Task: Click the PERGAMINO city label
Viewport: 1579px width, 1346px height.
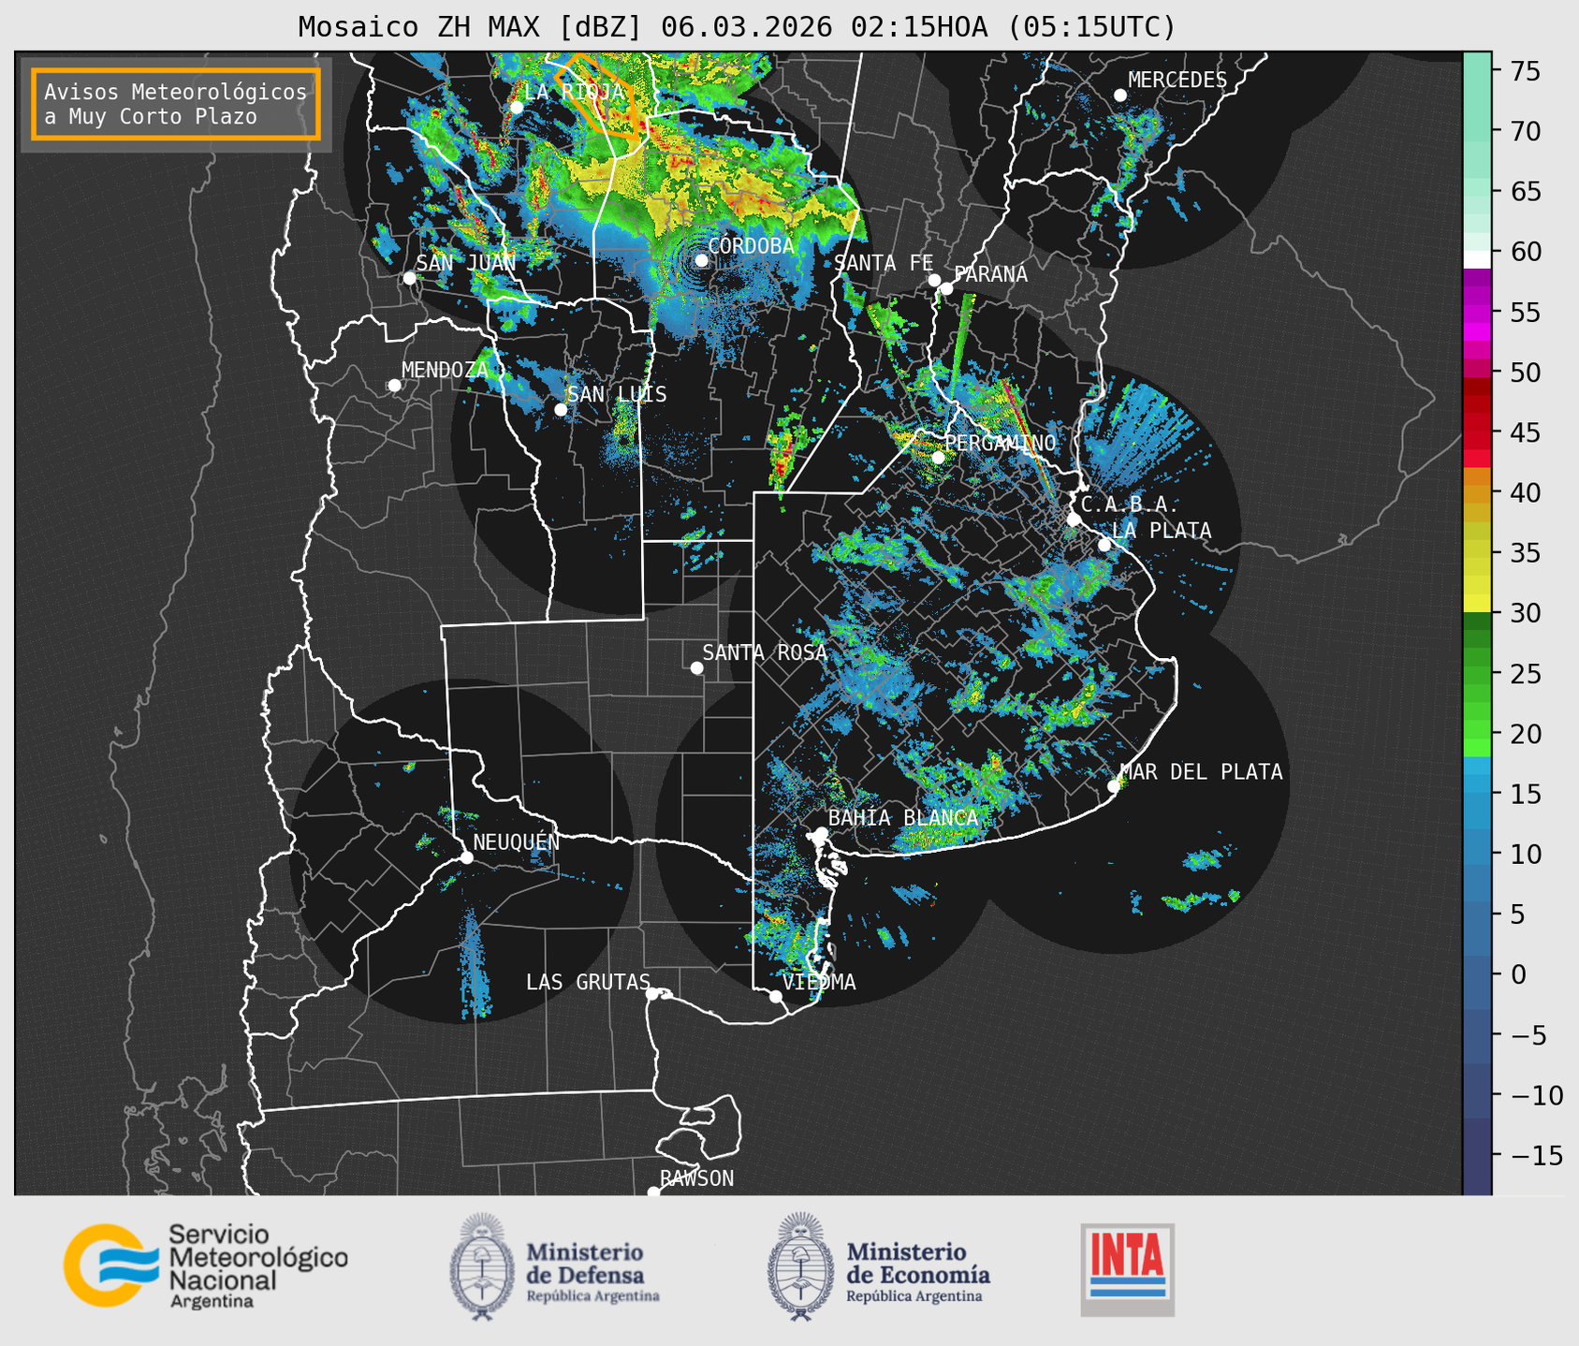Action: click(1000, 443)
